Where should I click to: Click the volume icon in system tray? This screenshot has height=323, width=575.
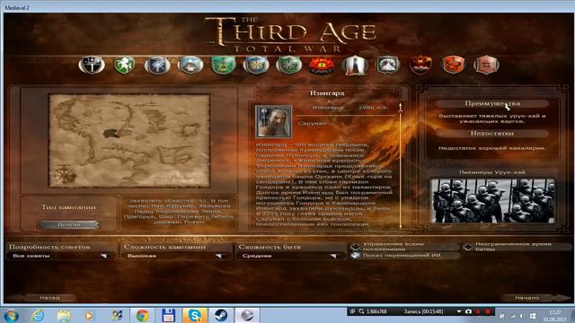pyautogui.click(x=522, y=316)
